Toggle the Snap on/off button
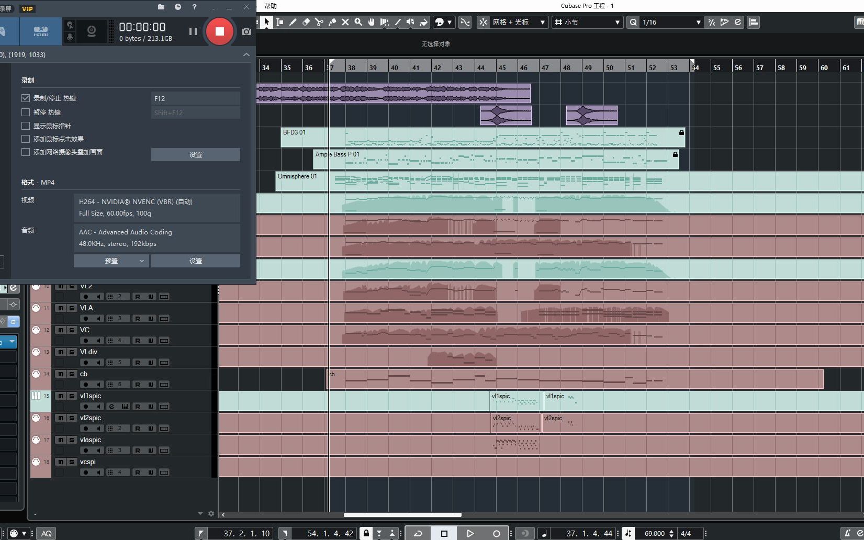 click(x=483, y=22)
